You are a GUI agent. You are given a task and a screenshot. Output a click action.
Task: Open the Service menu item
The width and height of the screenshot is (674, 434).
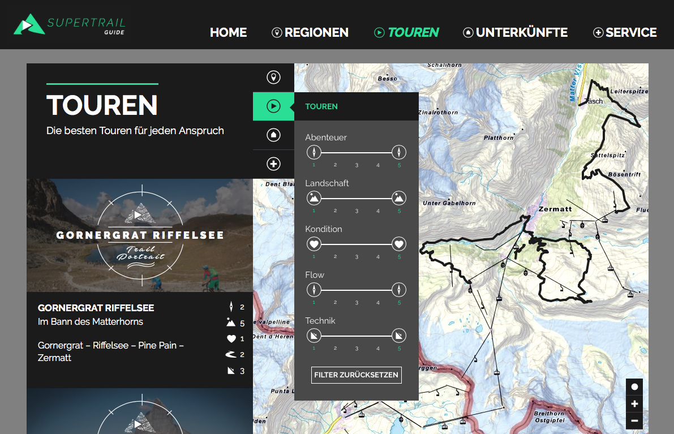[x=625, y=32]
